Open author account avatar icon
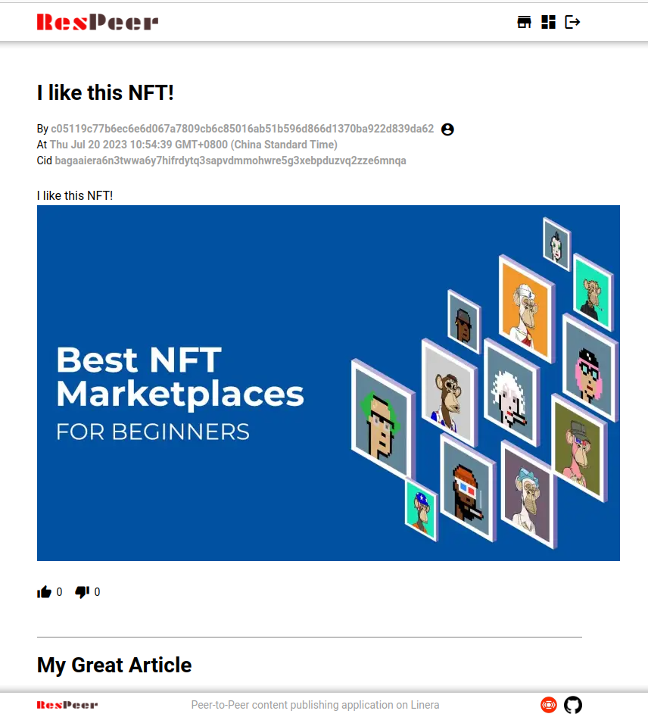648x717 pixels. pos(447,129)
